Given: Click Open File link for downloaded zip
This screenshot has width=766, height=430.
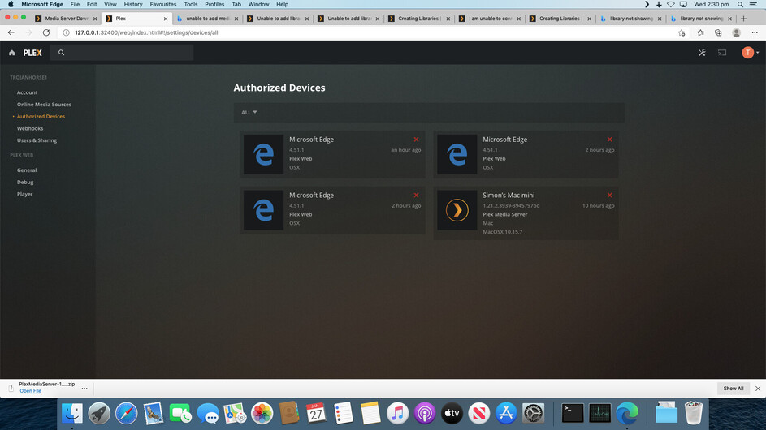Looking at the screenshot, I should (30, 391).
